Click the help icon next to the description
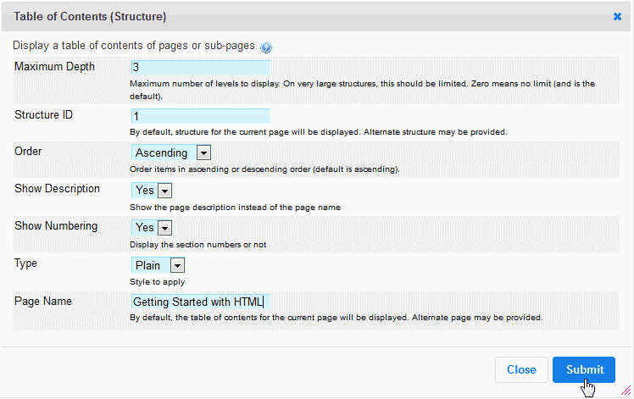This screenshot has width=634, height=399. pyautogui.click(x=266, y=47)
